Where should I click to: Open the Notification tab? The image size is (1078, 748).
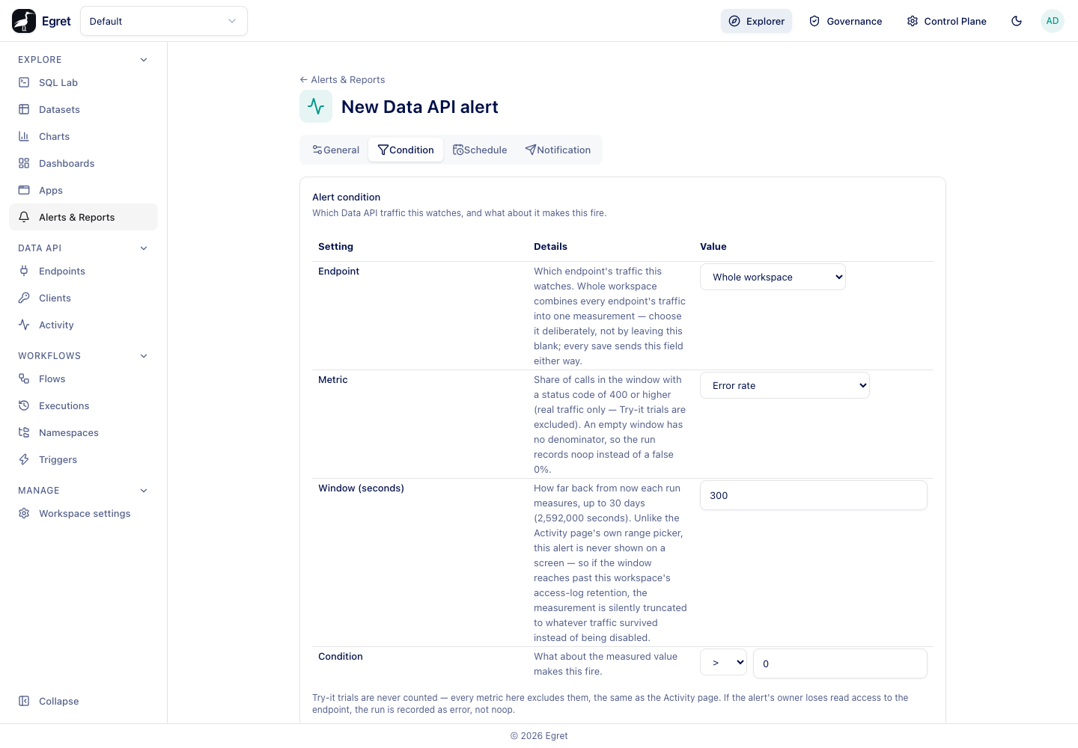point(558,150)
